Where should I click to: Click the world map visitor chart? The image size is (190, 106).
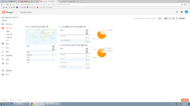[41, 37]
